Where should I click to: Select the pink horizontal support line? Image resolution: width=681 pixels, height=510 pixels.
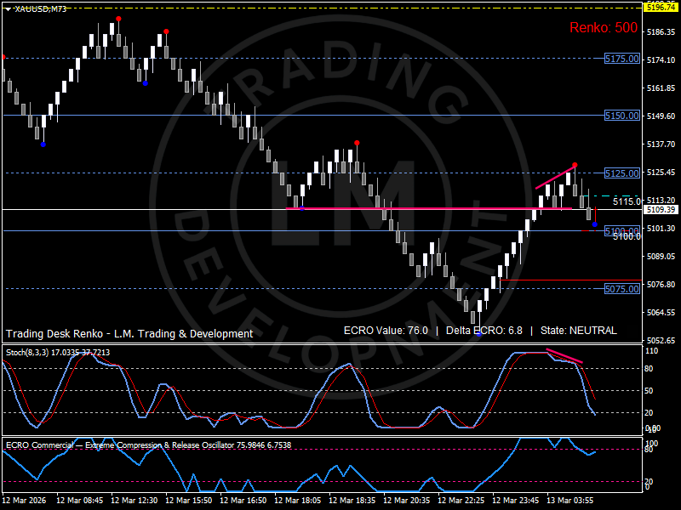tap(429, 208)
